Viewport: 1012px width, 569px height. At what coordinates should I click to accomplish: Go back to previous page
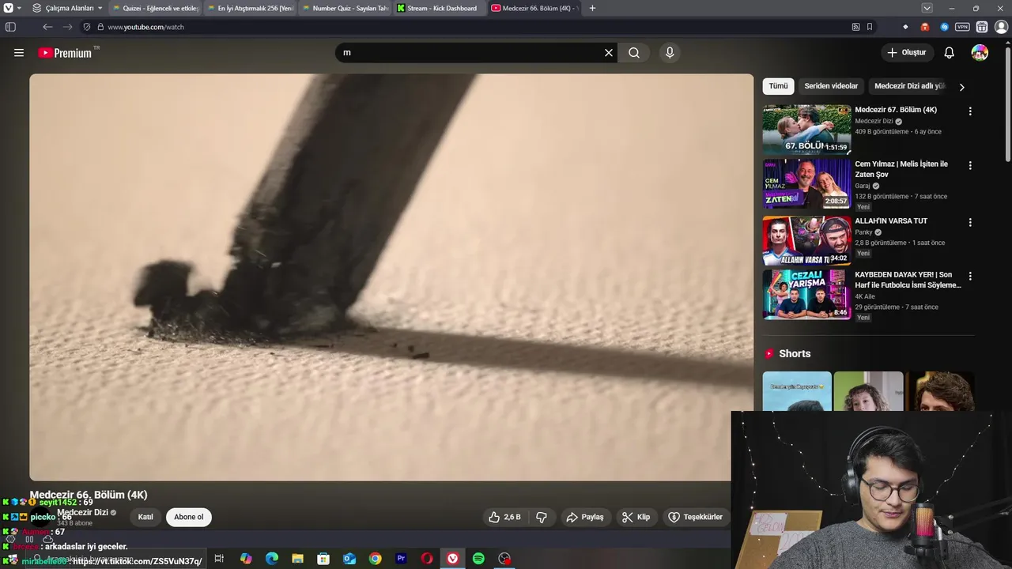(47, 27)
